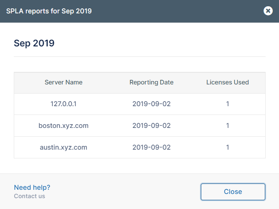Click reporting date in the austin.xyz.com row
Viewport: 279px width, 209px height.
pos(151,147)
